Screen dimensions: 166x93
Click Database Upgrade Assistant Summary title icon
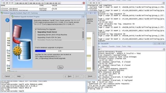2,13
